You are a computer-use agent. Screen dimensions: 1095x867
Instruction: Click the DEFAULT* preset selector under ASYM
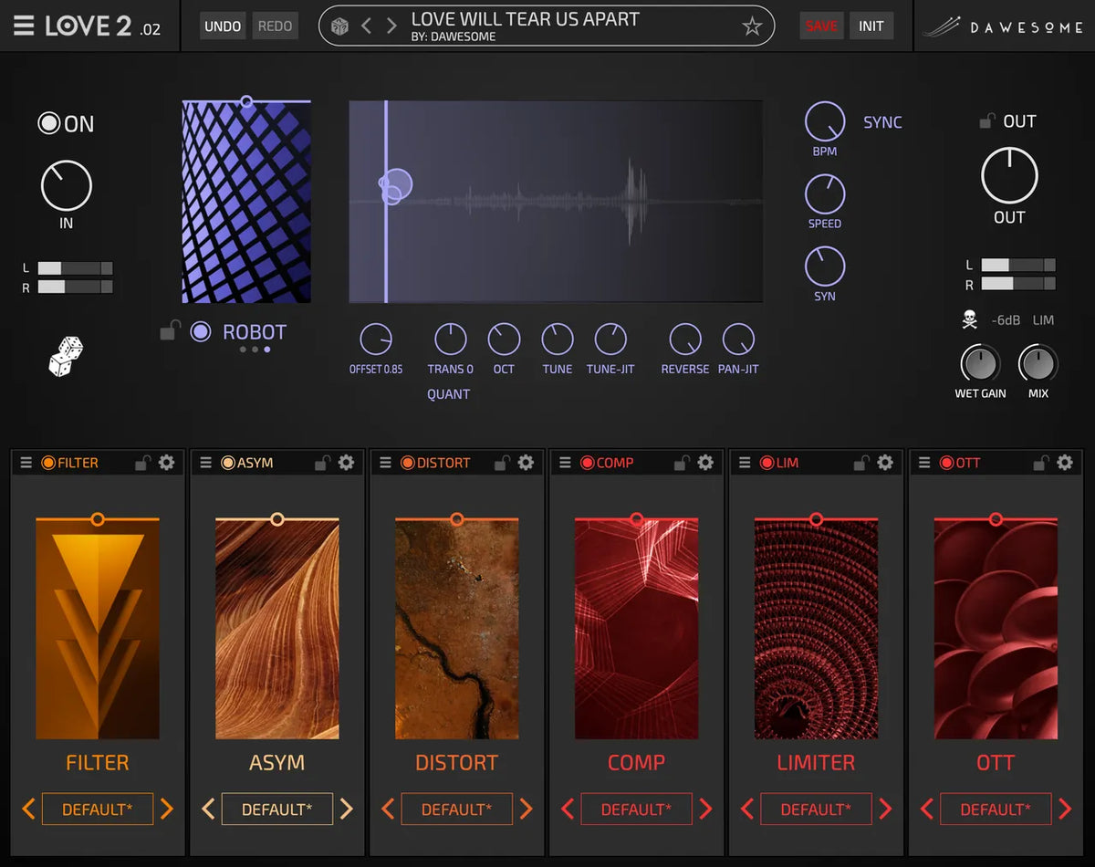tap(277, 809)
